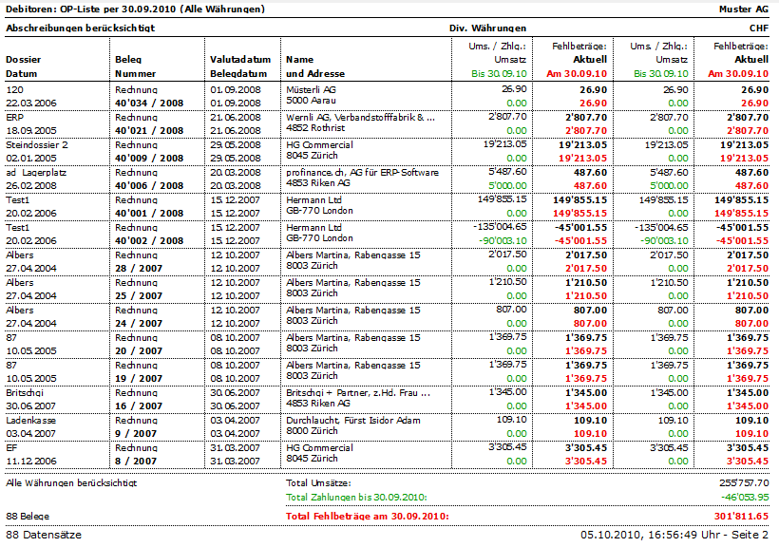The height and width of the screenshot is (547, 779).
Task: Select invoice number 40'021 / 2008
Action: click(x=149, y=130)
